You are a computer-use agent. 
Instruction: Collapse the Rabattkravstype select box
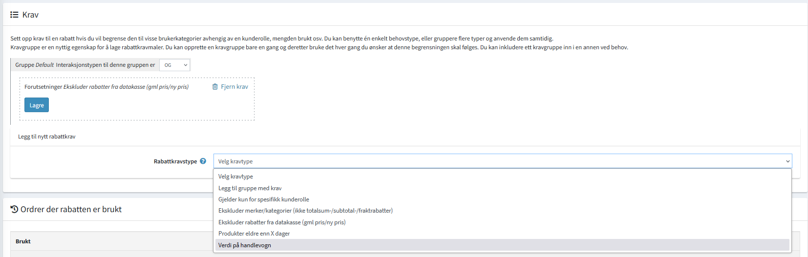pyautogui.click(x=502, y=161)
